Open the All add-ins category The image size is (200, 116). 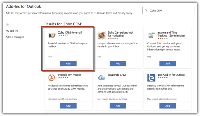(7, 25)
